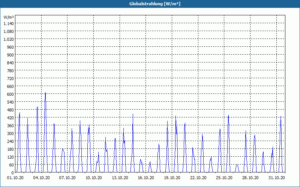Click the 0 y-axis value label

point(13,173)
